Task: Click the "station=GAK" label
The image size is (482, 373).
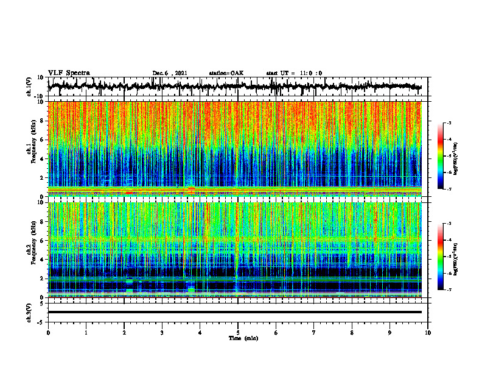Action: 226,73
